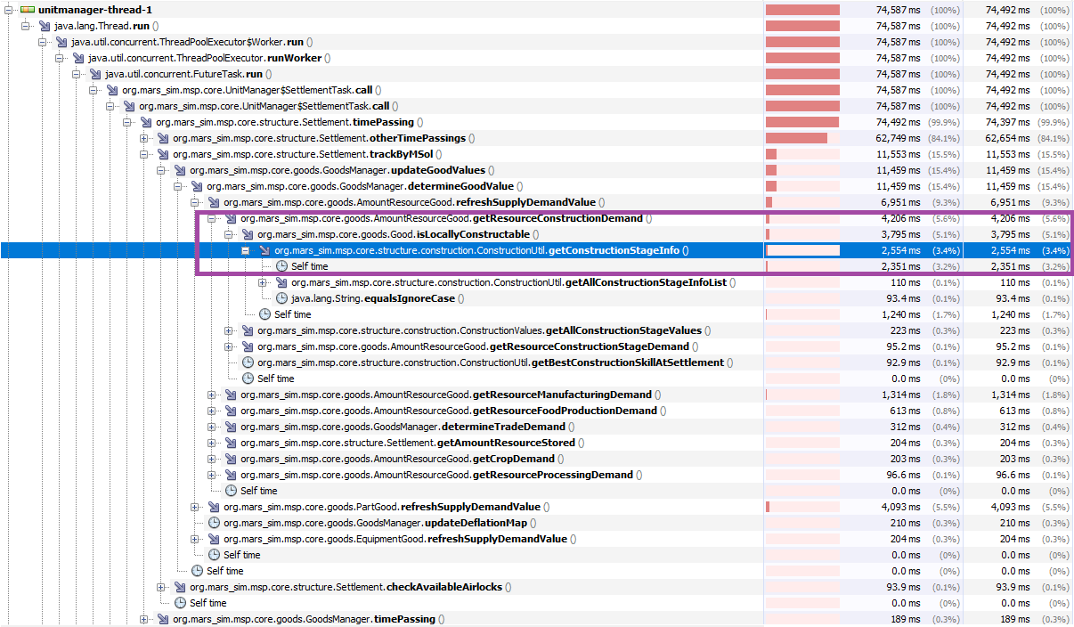This screenshot has height=627, width=1074.
Task: Click the method icon of getResourceManufacturingDemand
Action: pyautogui.click(x=231, y=395)
